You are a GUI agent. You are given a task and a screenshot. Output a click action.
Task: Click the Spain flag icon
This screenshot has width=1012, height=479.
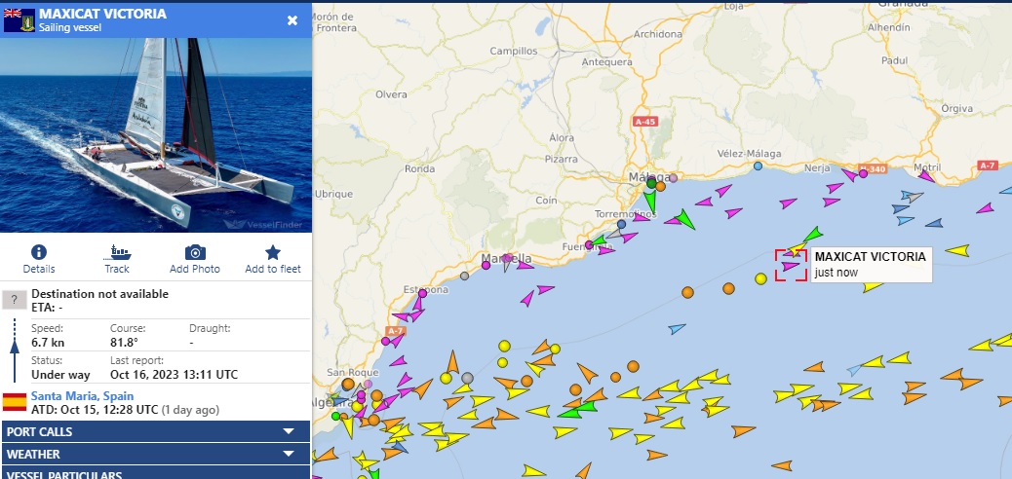tap(15, 402)
